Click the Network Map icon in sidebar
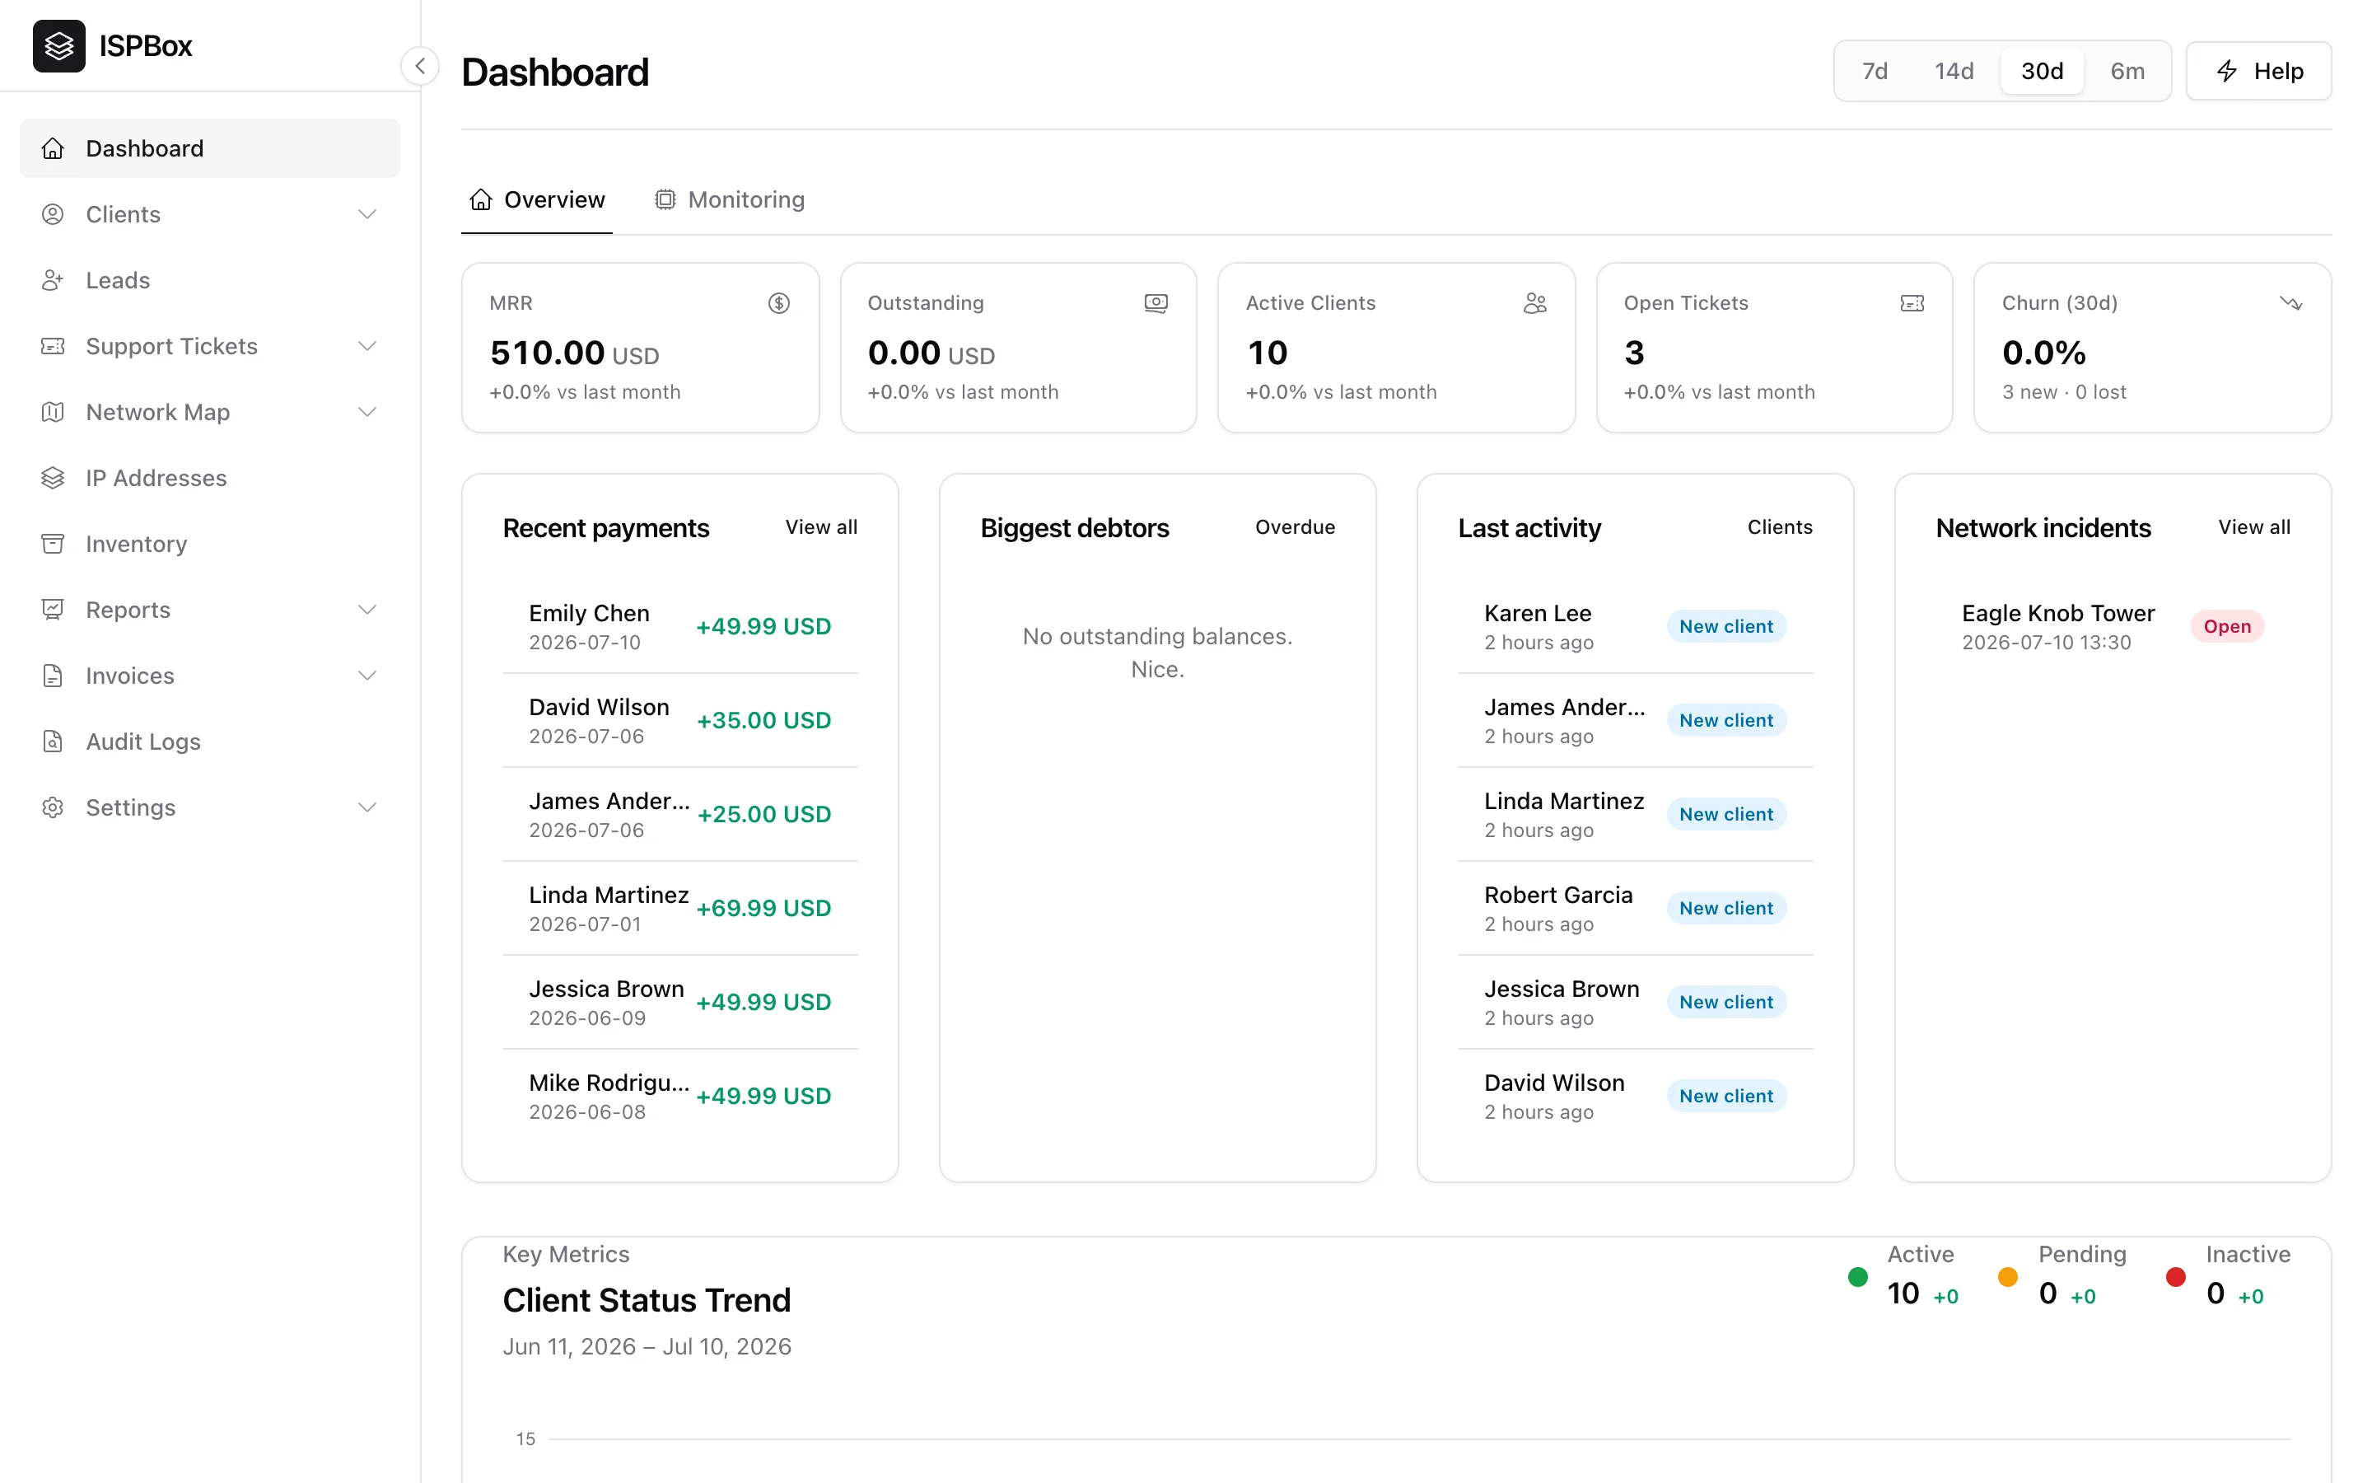 pyautogui.click(x=53, y=411)
